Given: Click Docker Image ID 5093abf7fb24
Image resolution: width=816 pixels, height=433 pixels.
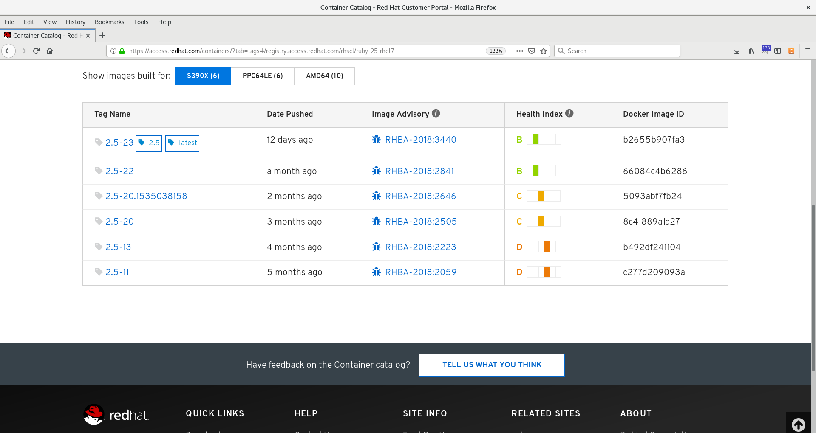Looking at the screenshot, I should coord(652,196).
